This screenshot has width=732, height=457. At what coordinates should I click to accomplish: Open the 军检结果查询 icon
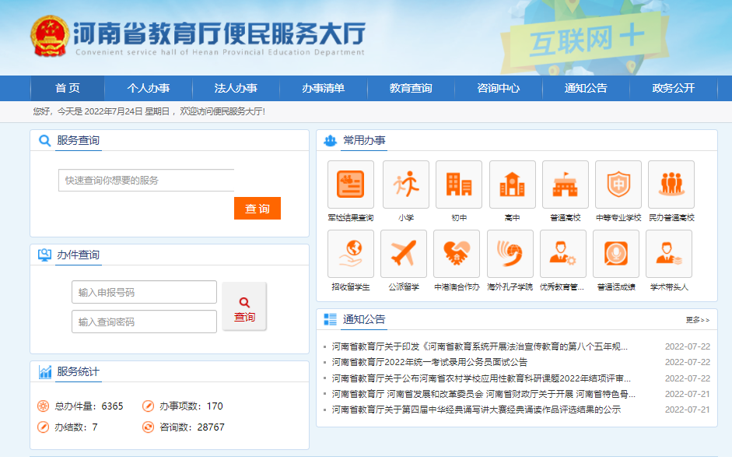pos(350,185)
